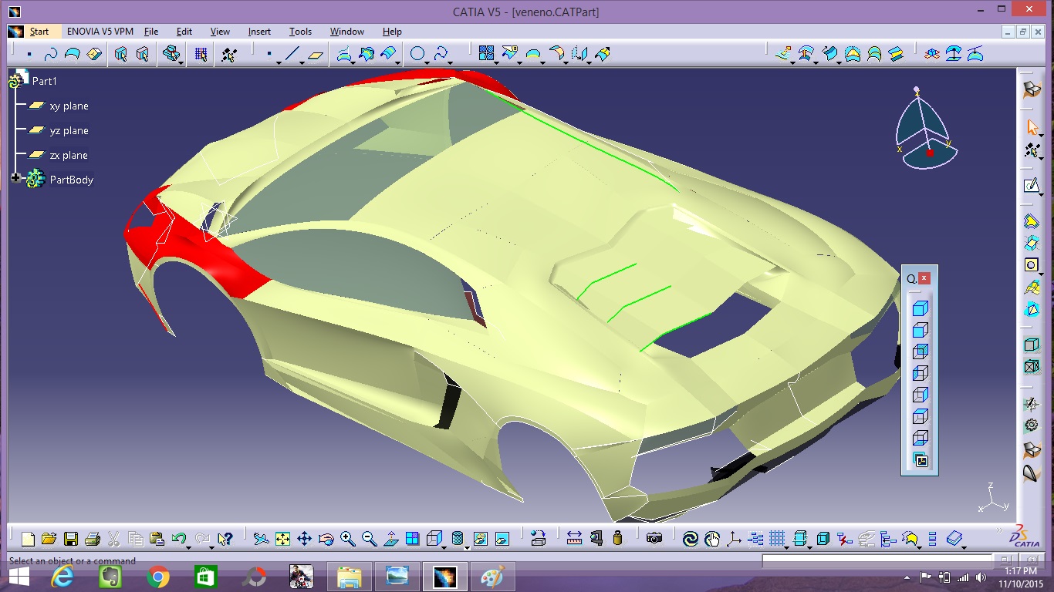Zoom out with the minus magnifier
The height and width of the screenshot is (592, 1054).
370,539
